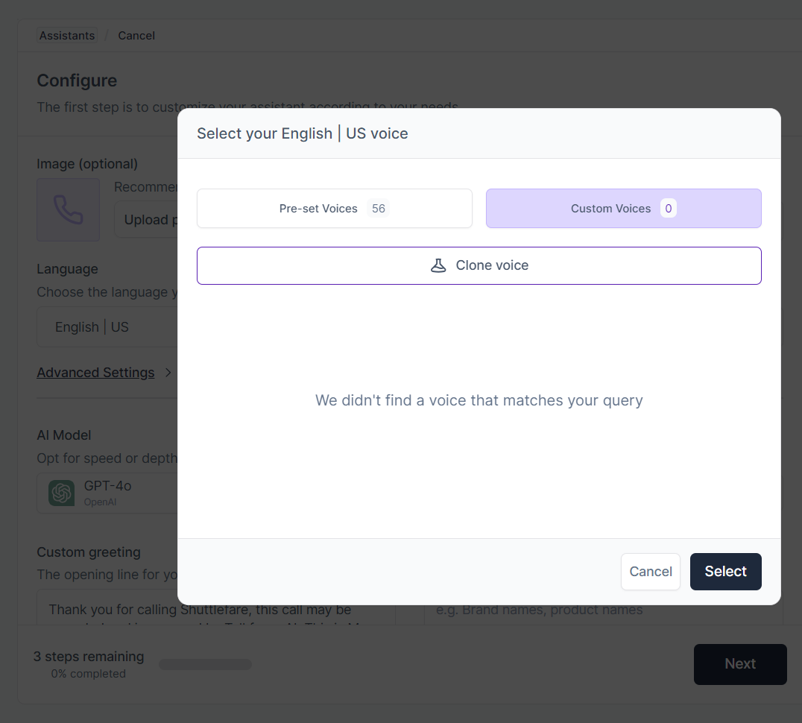
Task: Click the phone image placeholder icon
Action: click(69, 209)
